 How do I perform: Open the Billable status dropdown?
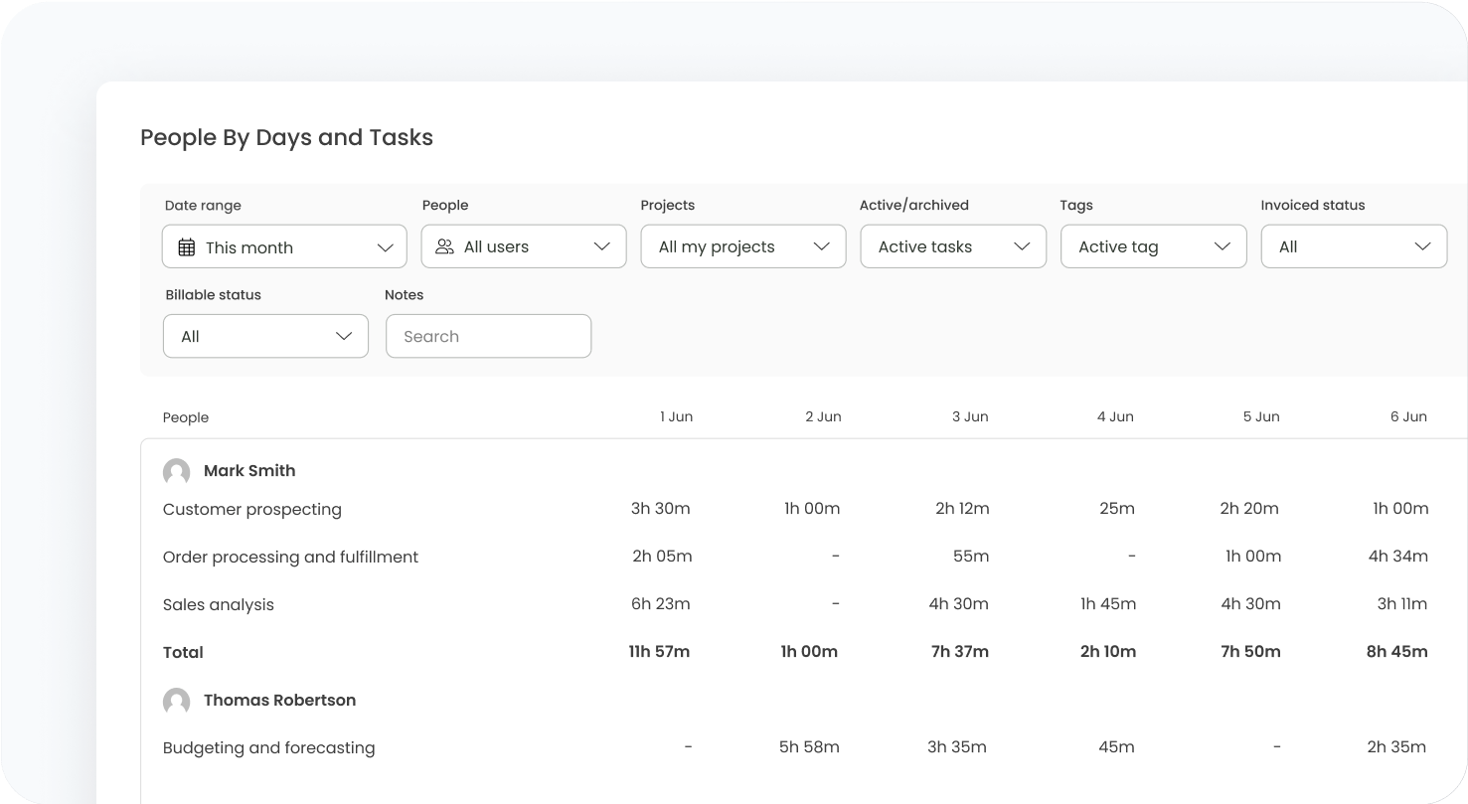click(265, 337)
